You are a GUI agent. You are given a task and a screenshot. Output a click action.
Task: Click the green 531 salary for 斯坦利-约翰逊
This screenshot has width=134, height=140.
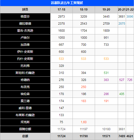pos(106,73)
